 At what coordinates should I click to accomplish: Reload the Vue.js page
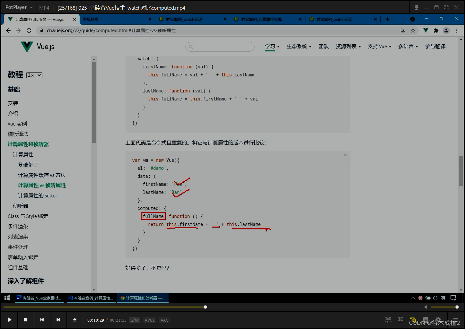(x=29, y=30)
